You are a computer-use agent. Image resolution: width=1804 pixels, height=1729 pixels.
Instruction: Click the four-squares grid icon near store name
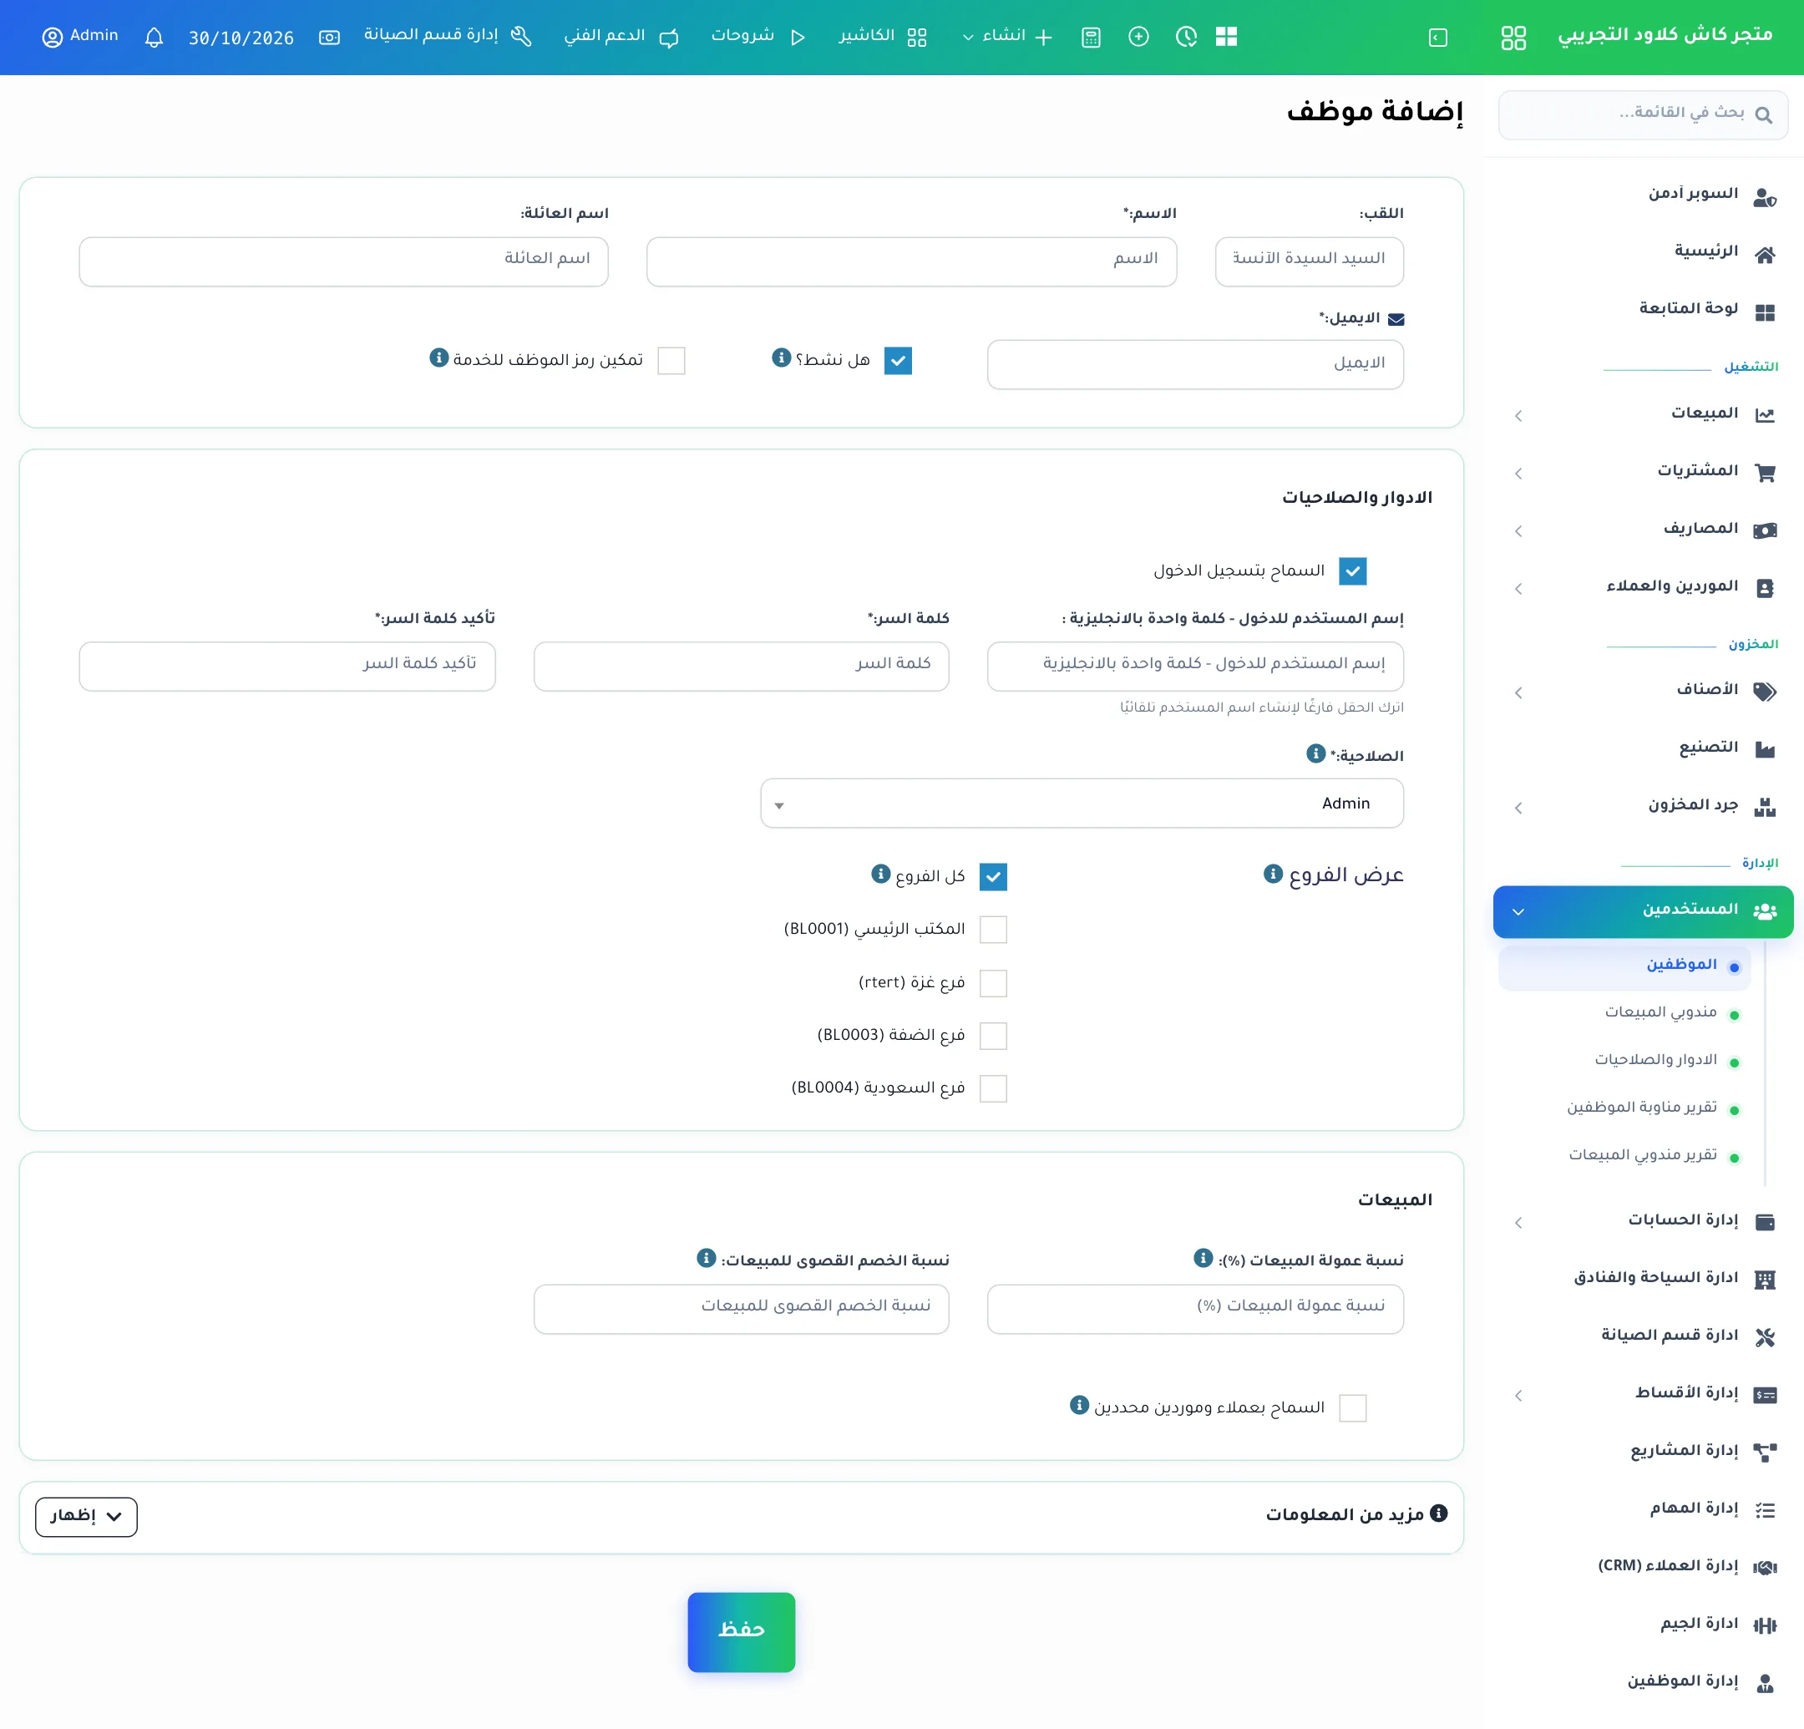click(x=1513, y=37)
